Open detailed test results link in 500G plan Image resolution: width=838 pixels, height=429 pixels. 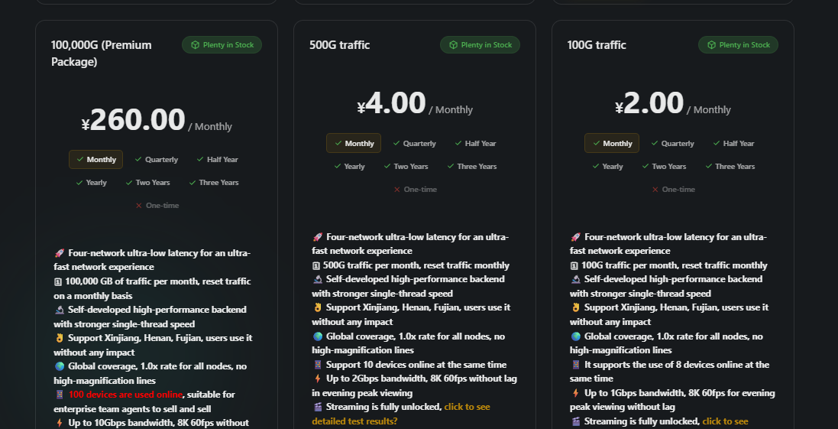[354, 421]
